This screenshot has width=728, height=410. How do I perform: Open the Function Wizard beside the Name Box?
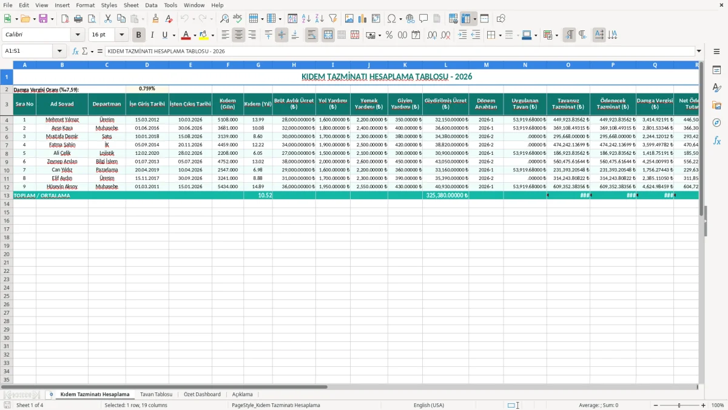point(75,51)
